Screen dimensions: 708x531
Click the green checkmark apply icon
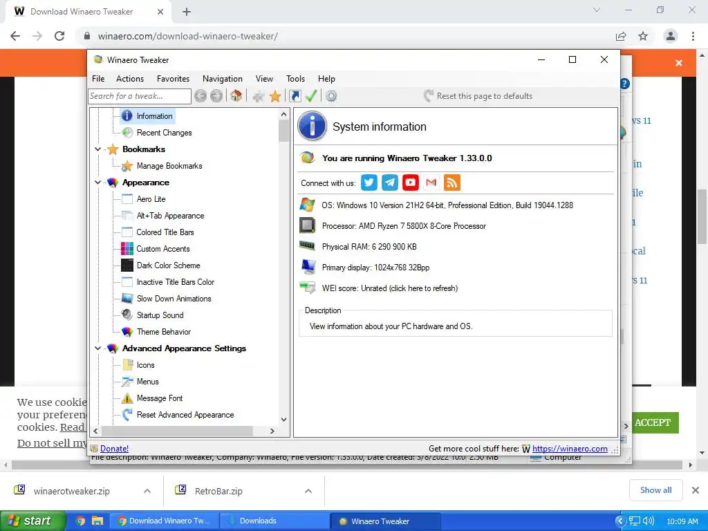(x=311, y=95)
